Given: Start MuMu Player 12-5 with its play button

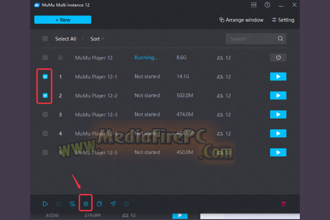Looking at the screenshot, I should point(278,152).
